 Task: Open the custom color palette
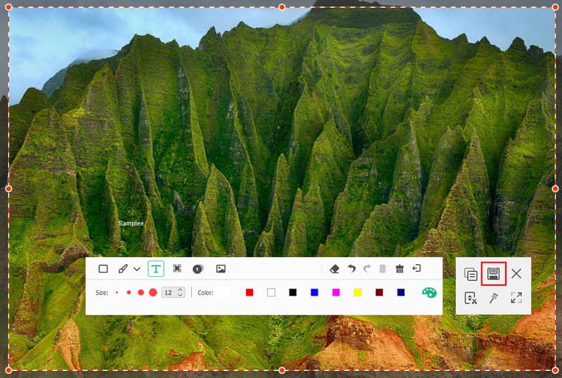(429, 292)
